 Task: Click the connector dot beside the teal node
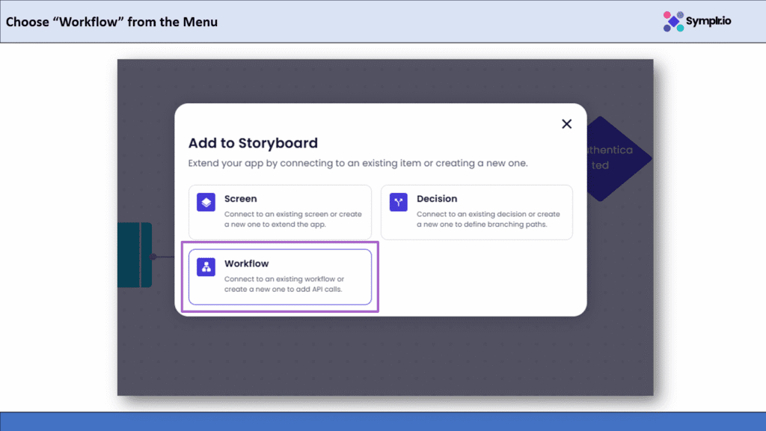click(x=153, y=257)
